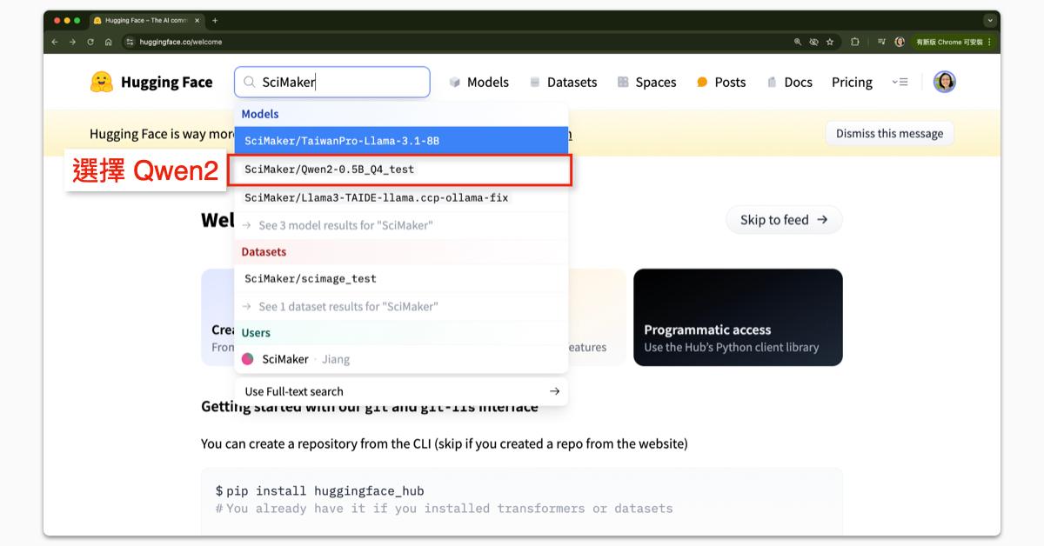The height and width of the screenshot is (546, 1044).
Task: Reload the page with refresh icon
Action: click(90, 42)
